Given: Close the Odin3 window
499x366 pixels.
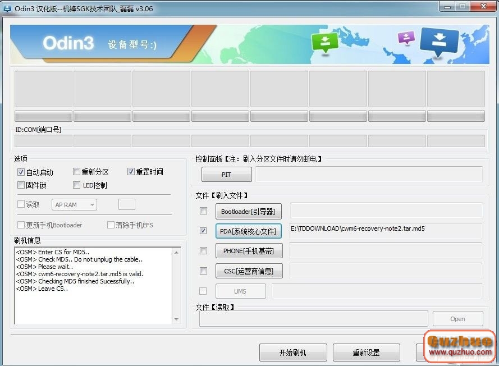Looking at the screenshot, I should [x=483, y=7].
